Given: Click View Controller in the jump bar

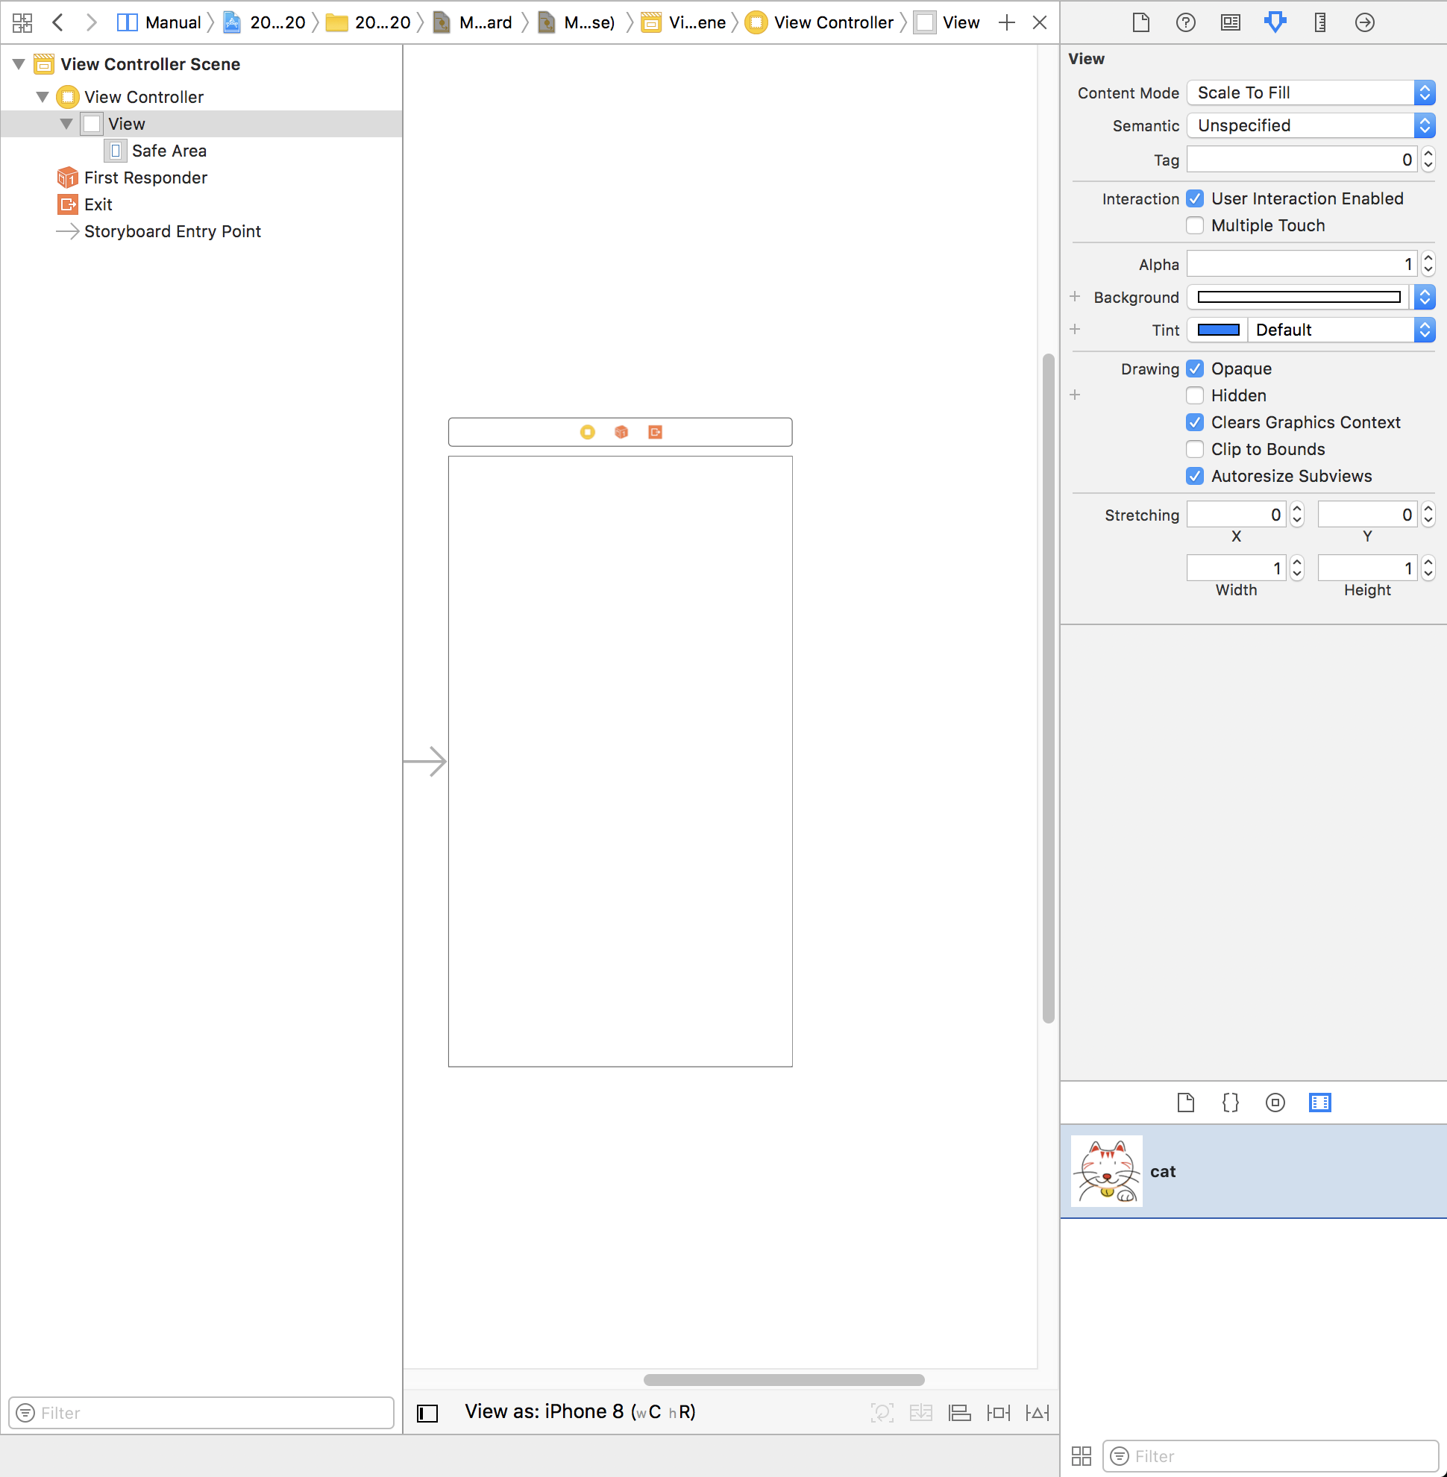Looking at the screenshot, I should 832,22.
